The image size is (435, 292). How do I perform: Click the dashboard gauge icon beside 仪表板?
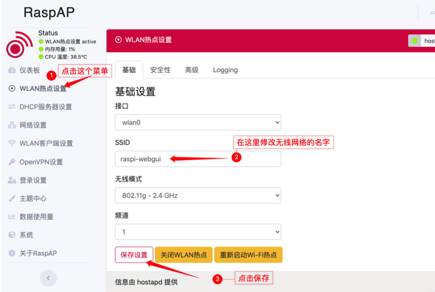[12, 70]
